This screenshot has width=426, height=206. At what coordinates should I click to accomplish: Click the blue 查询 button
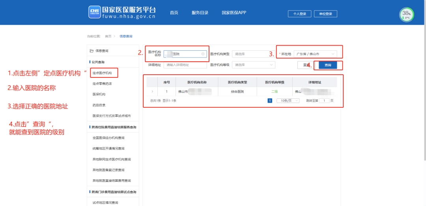(328, 65)
